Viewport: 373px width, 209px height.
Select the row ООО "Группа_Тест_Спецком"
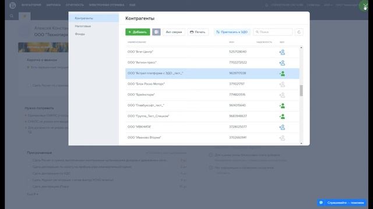(x=212, y=116)
